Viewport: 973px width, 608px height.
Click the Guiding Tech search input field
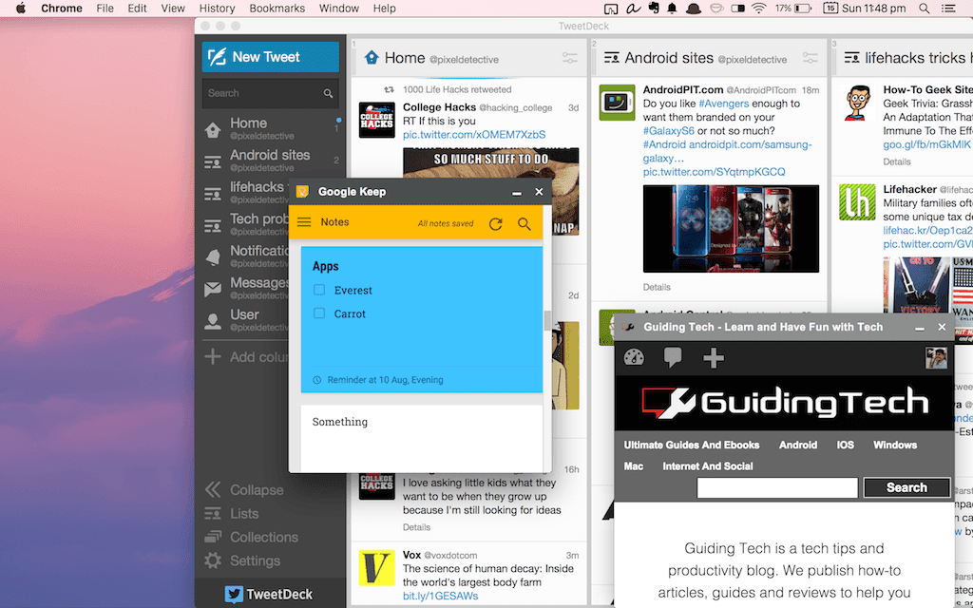pos(777,487)
